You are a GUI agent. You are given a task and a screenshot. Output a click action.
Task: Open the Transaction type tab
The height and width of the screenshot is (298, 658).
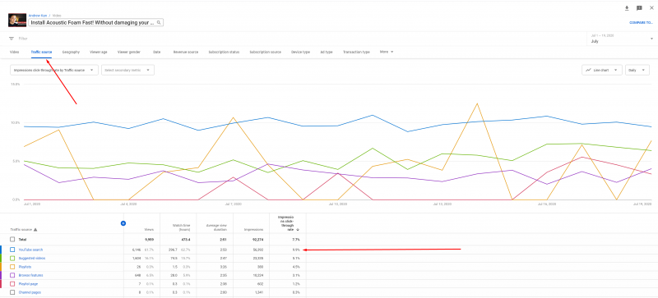(x=356, y=52)
